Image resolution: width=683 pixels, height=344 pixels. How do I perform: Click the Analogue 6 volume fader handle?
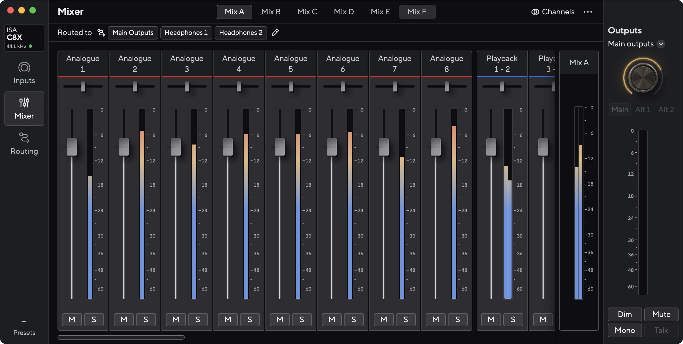point(332,147)
